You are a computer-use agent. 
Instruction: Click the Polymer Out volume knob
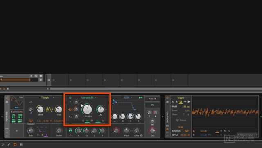pos(152,131)
